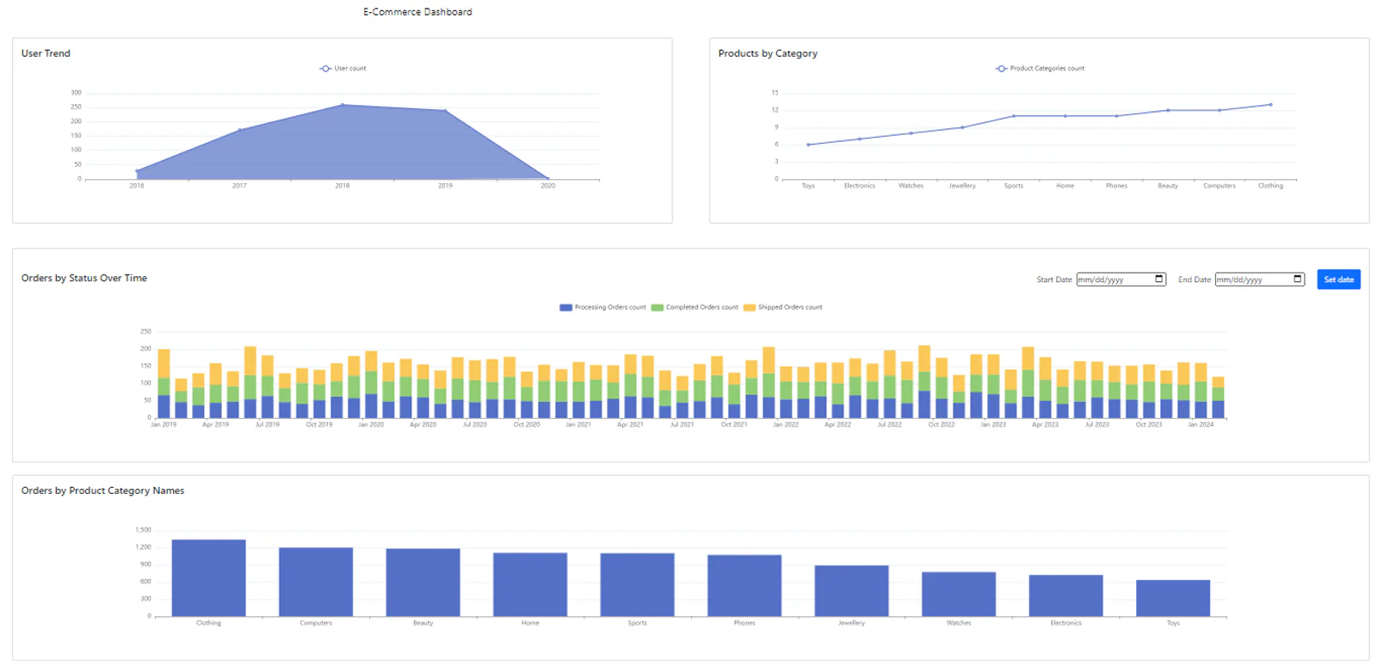1377x672 pixels.
Task: Open the End Date calendar picker icon
Action: (x=1298, y=279)
